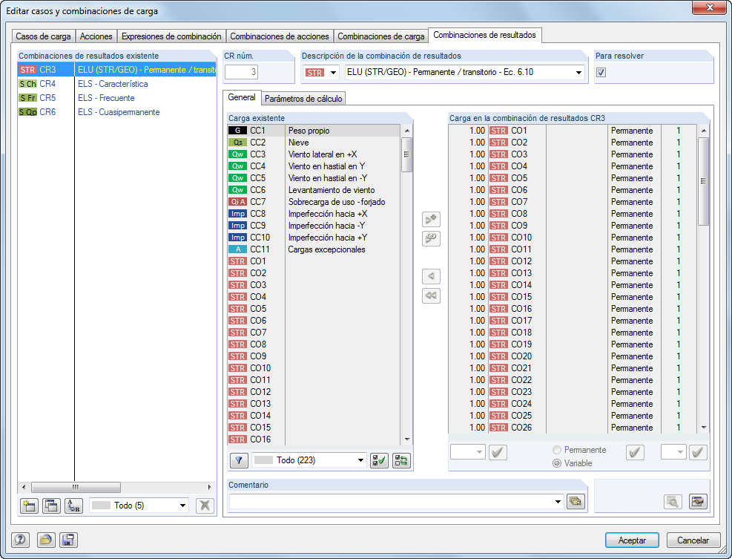The width and height of the screenshot is (732, 559).
Task: Select CR5 ELS - Frecuente combination
Action: point(116,98)
